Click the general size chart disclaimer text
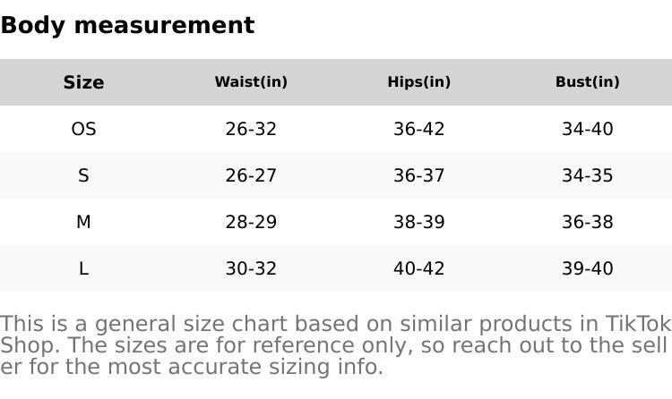This screenshot has width=672, height=399. point(335,345)
